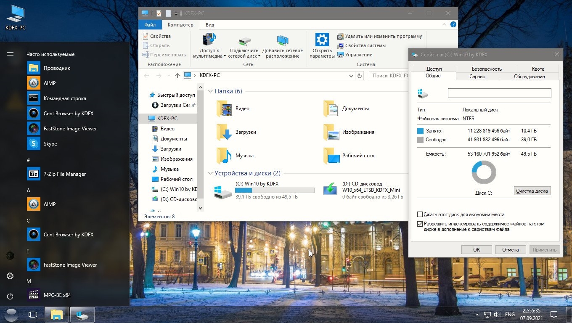The width and height of the screenshot is (572, 323).
Task: Collapse the "Папки (6)" group
Action: tap(211, 91)
